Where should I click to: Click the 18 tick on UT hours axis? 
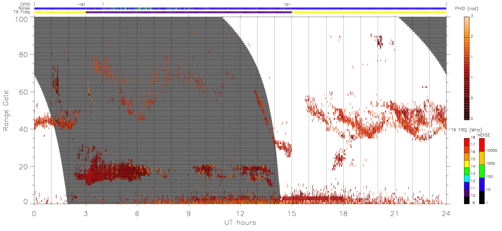343,213
